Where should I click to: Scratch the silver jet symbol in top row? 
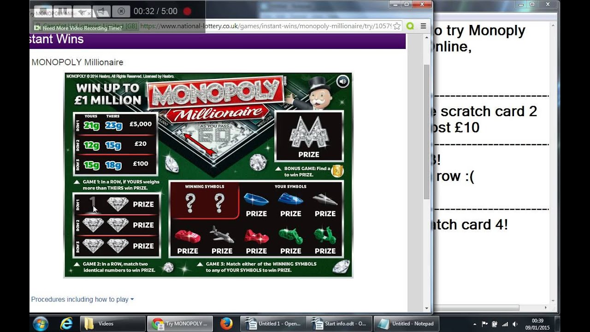[325, 199]
